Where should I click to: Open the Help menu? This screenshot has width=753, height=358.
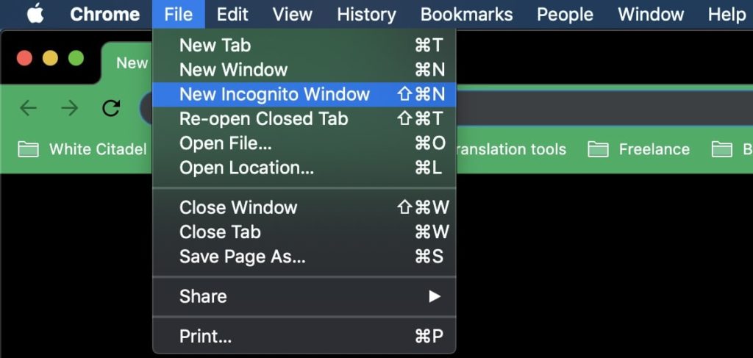point(727,15)
